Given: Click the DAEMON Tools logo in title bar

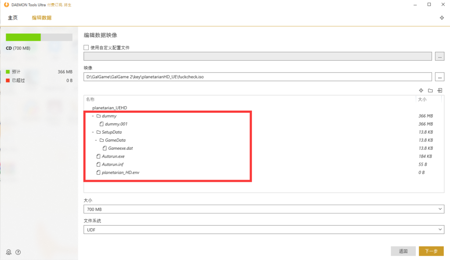Looking at the screenshot, I should tap(6, 4).
